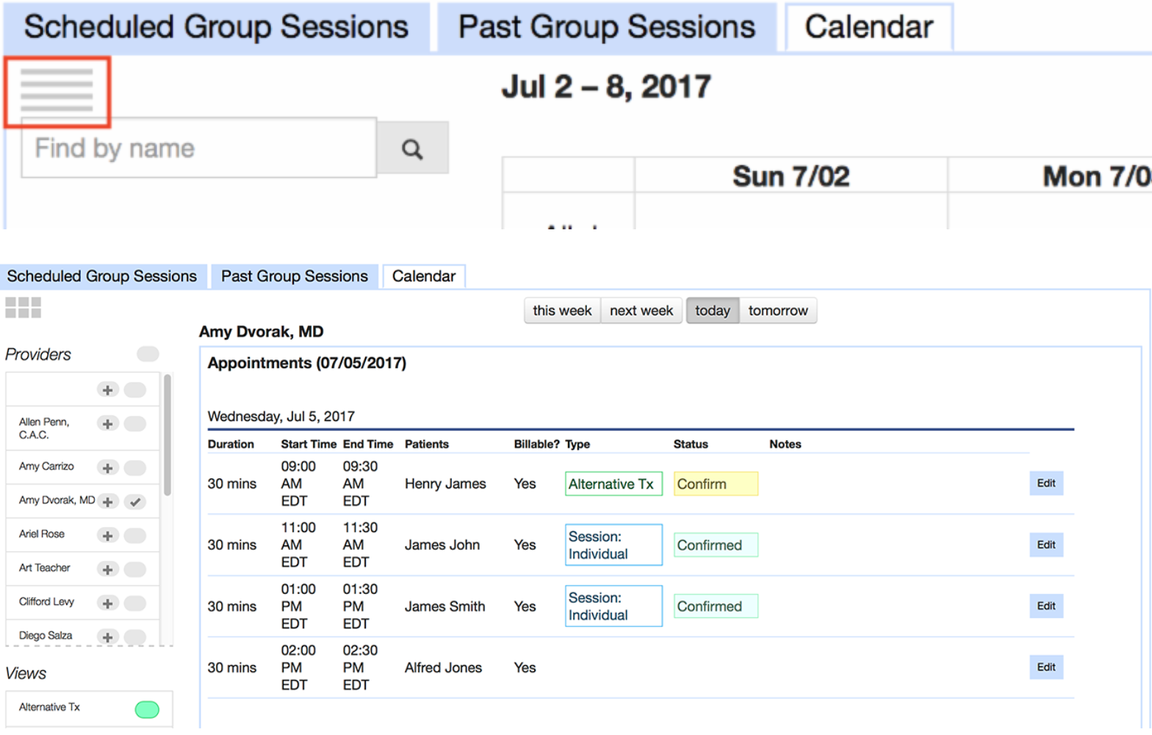
Task: Click the plus icon beside Ariel Rose
Action: [x=107, y=536]
